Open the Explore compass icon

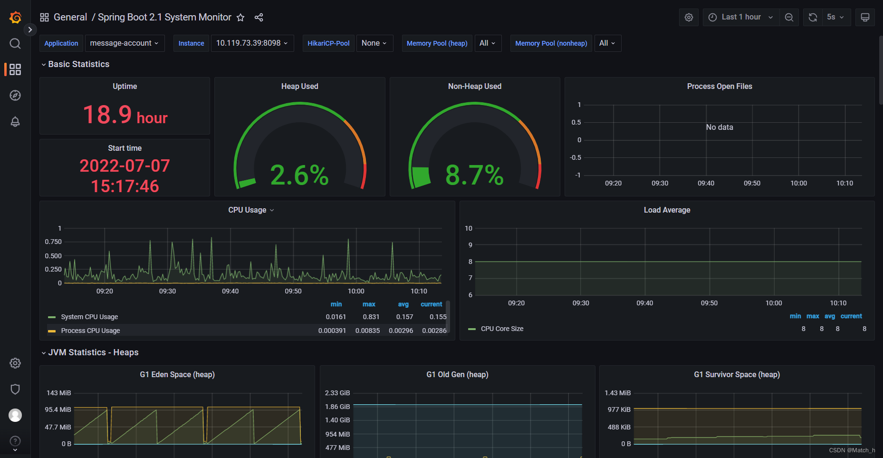(x=15, y=96)
